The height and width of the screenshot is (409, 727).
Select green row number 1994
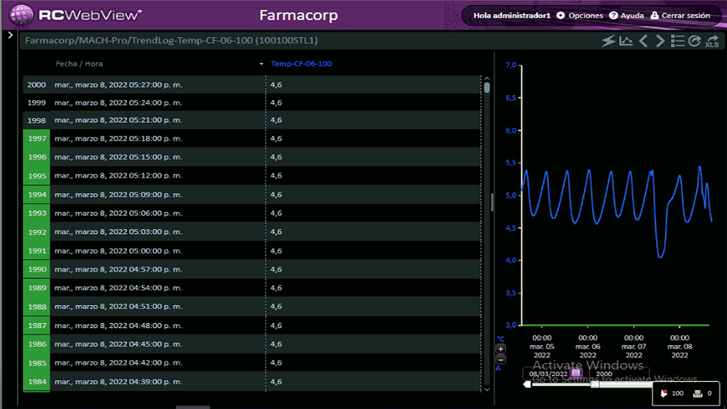coord(37,195)
